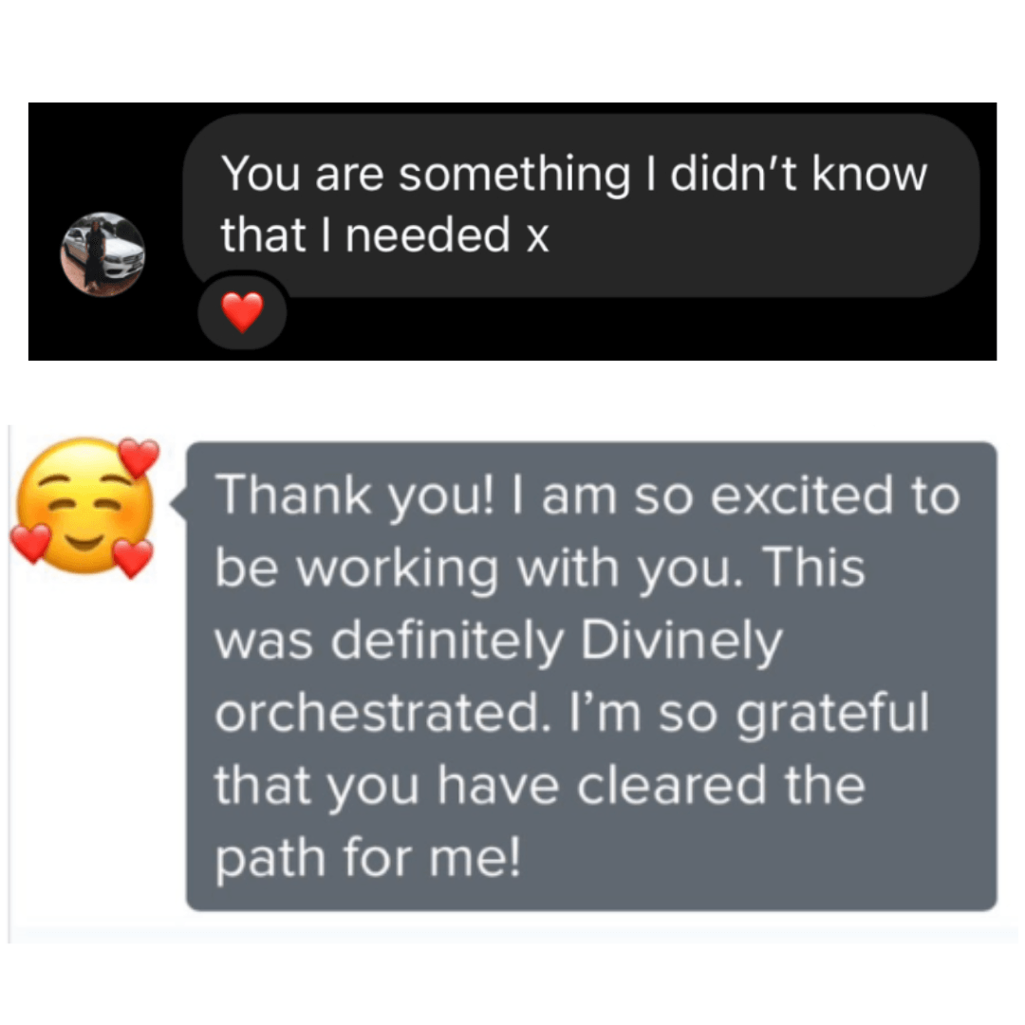Click the top-right heart on the emoji
The width and height of the screenshot is (1025, 1025).
click(139, 457)
